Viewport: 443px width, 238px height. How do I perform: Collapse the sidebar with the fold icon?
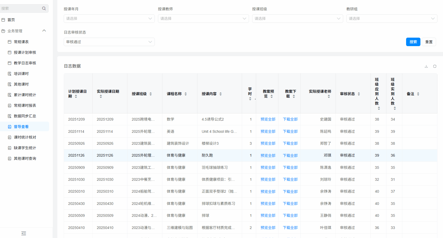(24, 233)
